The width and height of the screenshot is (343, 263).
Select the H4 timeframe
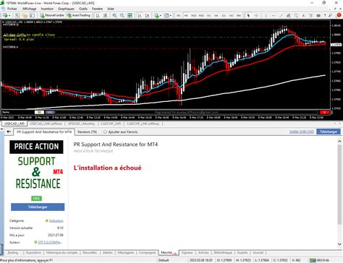(x=216, y=15)
